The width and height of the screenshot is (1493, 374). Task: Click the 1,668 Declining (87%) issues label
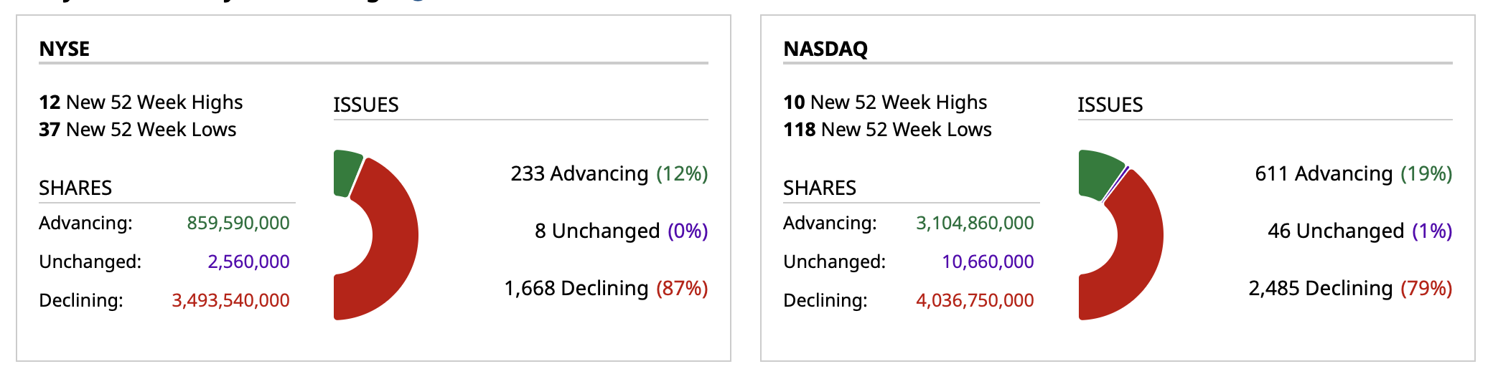(x=606, y=288)
